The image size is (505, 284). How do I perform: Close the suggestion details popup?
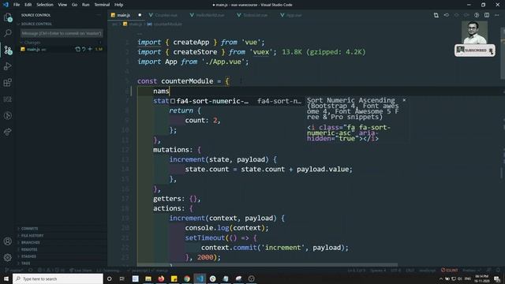[x=404, y=100]
